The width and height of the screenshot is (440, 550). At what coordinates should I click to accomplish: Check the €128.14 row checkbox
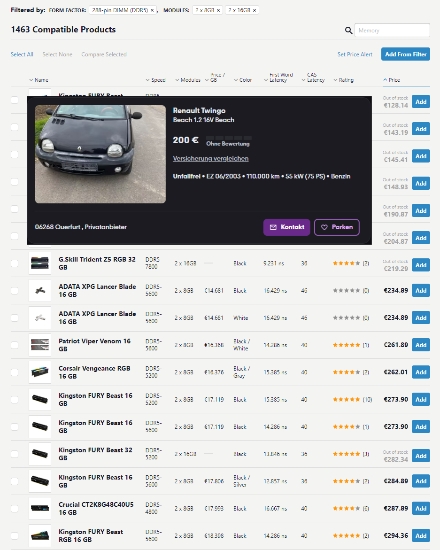(15, 100)
